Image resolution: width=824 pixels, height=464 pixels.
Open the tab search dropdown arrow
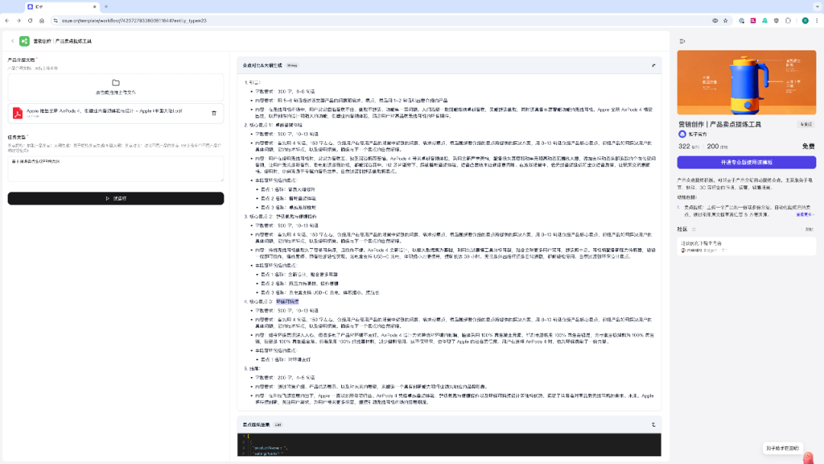(817, 7)
